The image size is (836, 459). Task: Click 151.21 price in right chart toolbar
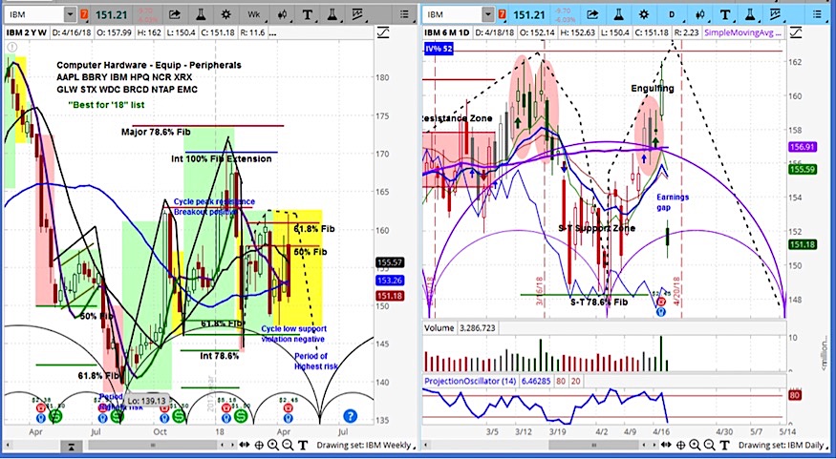[x=529, y=14]
